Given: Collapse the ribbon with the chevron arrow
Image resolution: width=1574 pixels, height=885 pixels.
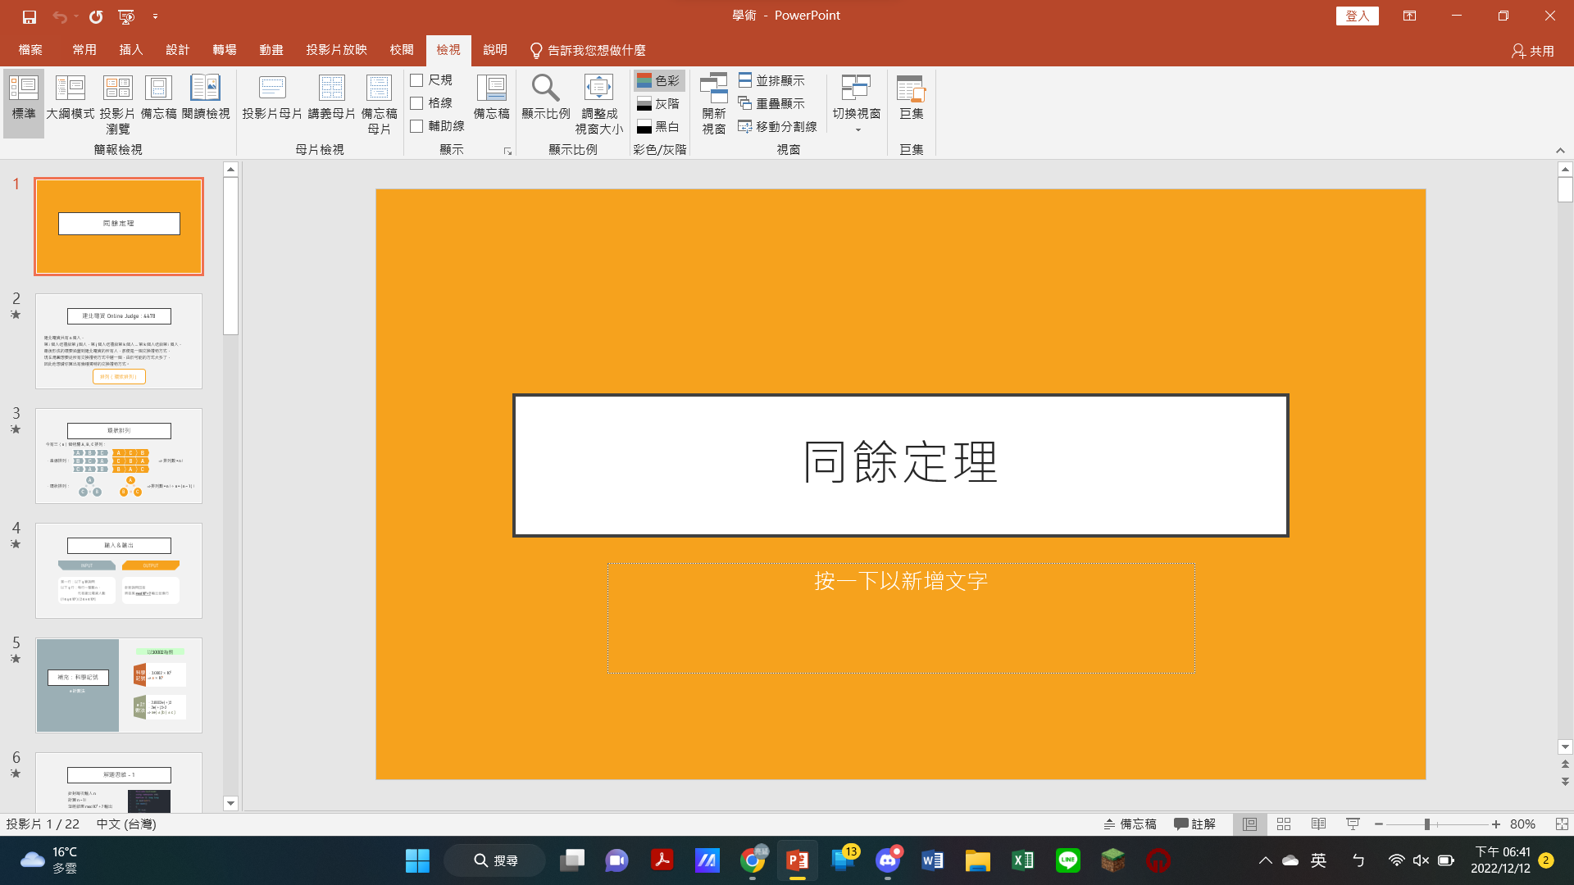Looking at the screenshot, I should (1560, 151).
